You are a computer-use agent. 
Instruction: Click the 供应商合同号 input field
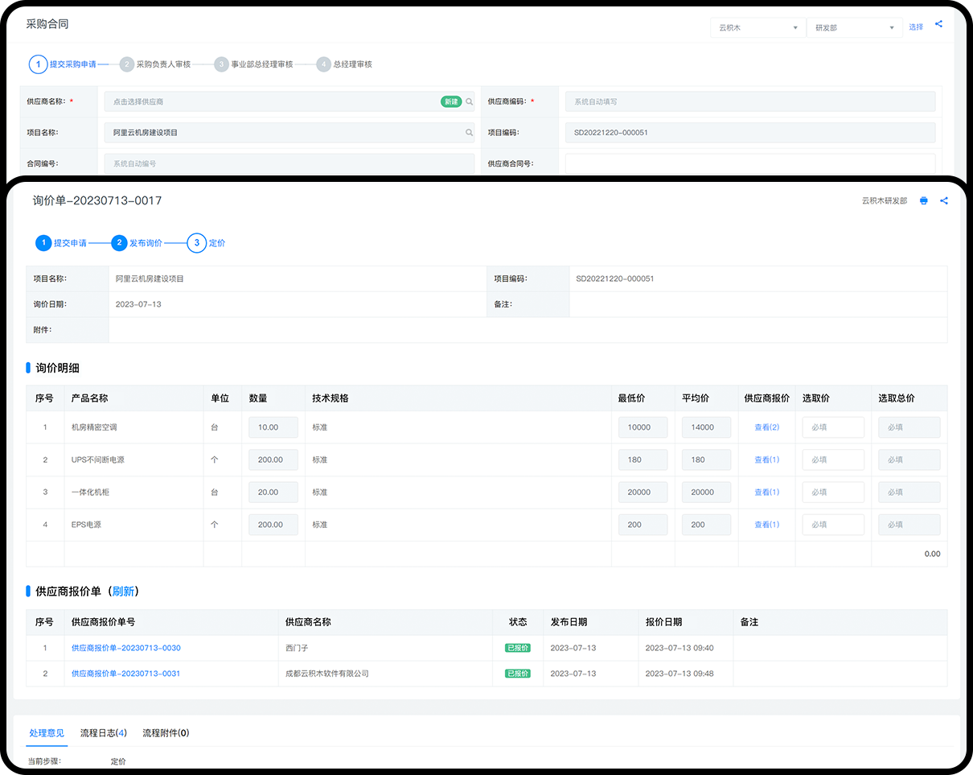point(749,163)
